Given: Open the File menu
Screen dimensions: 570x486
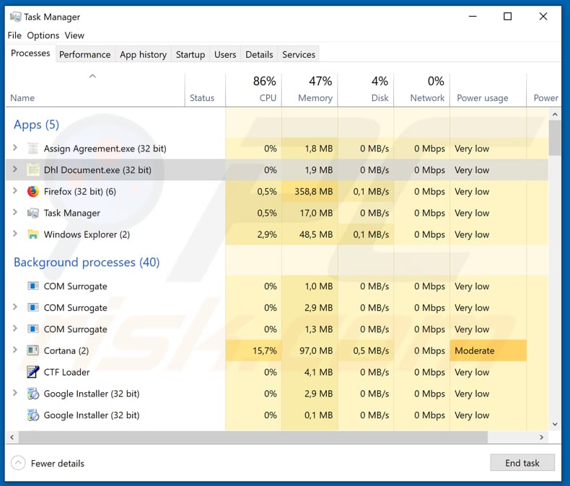Looking at the screenshot, I should (x=14, y=35).
